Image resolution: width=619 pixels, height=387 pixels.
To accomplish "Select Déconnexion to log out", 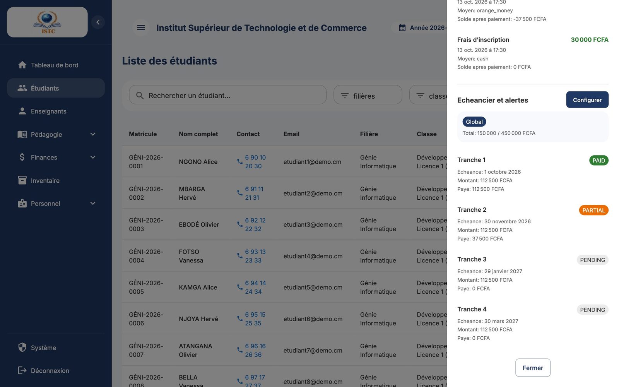I will click(56, 370).
